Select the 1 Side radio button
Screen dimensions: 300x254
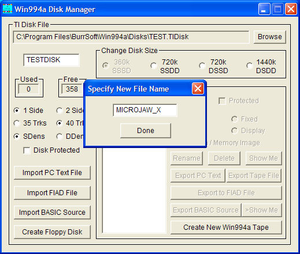17,111
